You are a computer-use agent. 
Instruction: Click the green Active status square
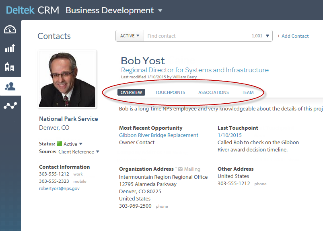tap(59, 144)
